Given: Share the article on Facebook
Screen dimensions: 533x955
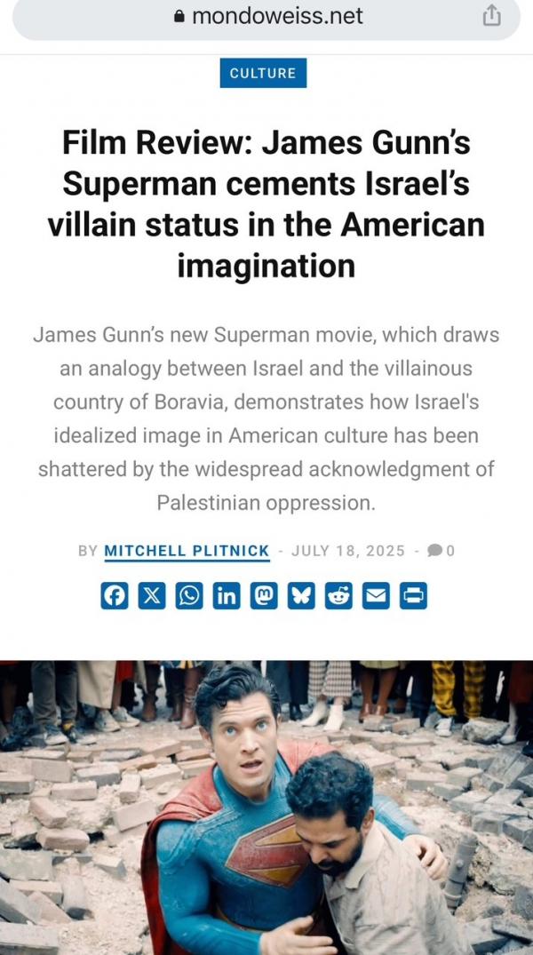Looking at the screenshot, I should [x=115, y=596].
